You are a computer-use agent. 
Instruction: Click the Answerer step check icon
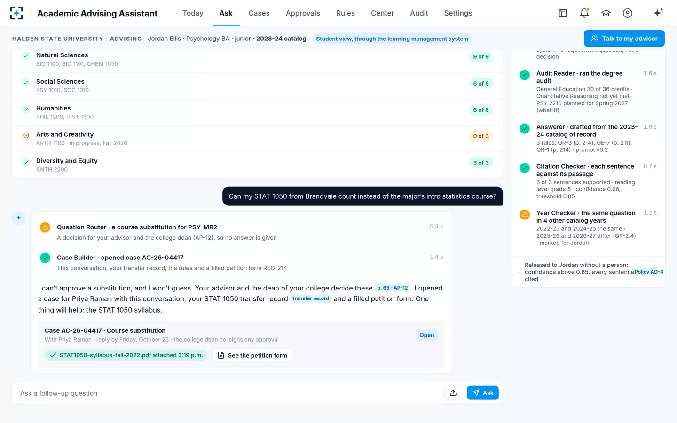525,128
